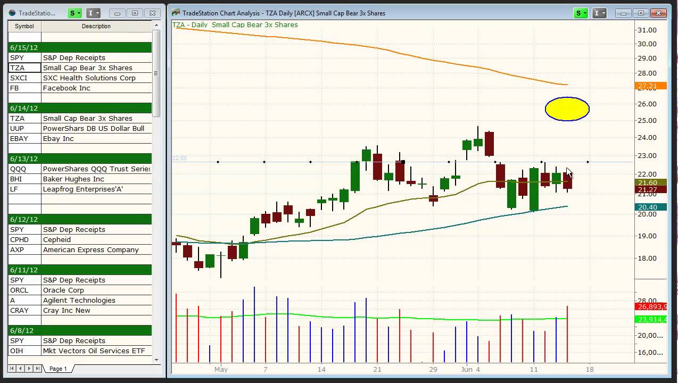Click the chart icon in Chart Analysis title bar
Screen dimensions: 678x383
coord(176,13)
